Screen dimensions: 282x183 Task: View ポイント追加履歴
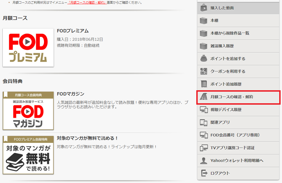(238, 84)
